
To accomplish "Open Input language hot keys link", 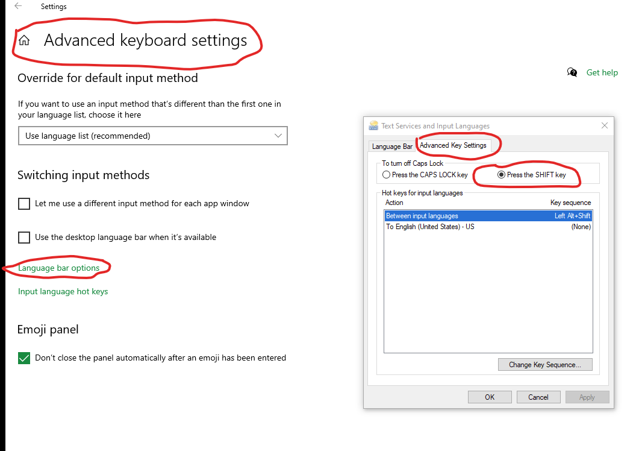I will [x=63, y=291].
